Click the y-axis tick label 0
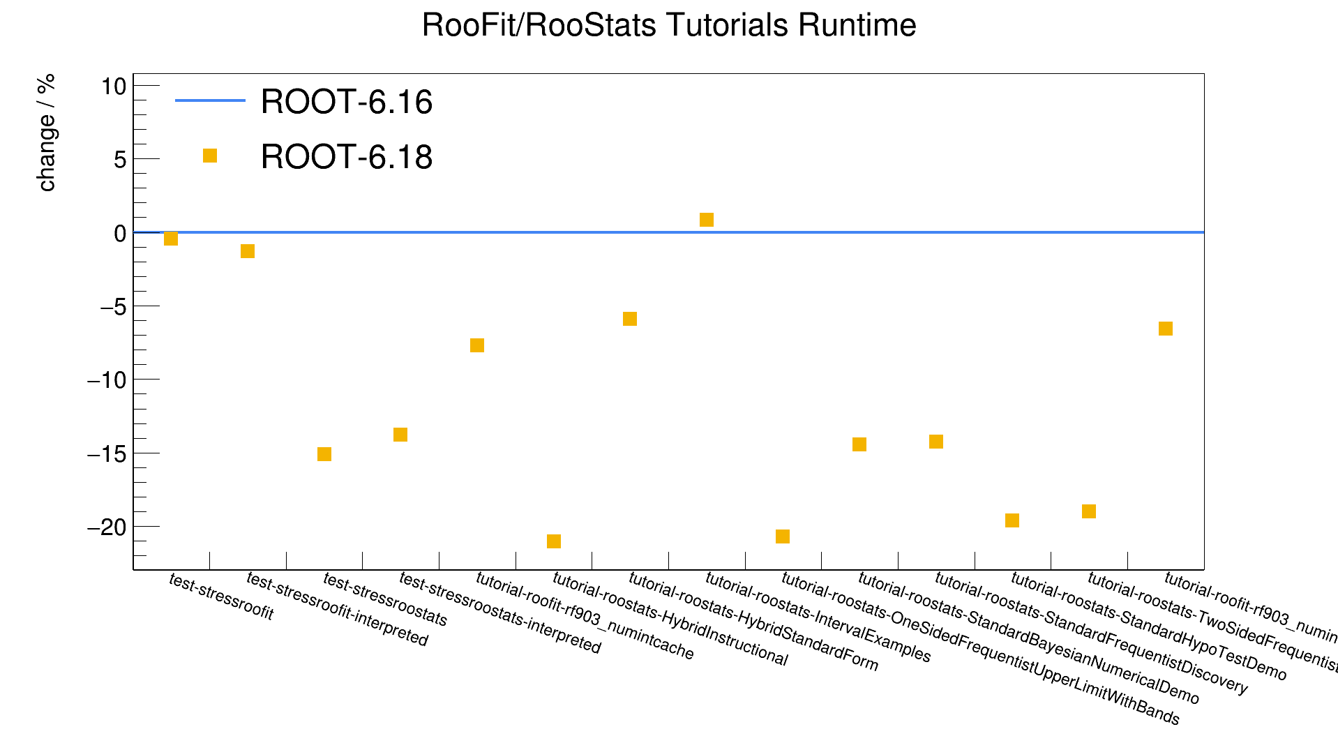 (x=120, y=233)
